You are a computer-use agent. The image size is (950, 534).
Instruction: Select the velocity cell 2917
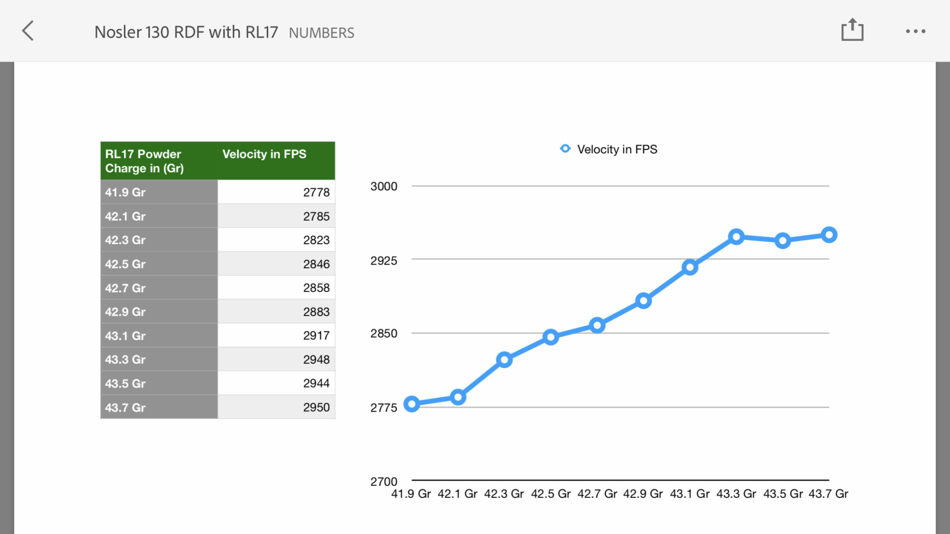click(276, 336)
